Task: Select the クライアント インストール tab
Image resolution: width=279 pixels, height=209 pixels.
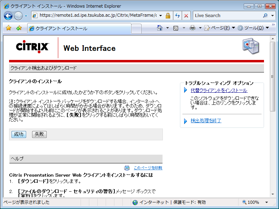Action: coord(78,29)
